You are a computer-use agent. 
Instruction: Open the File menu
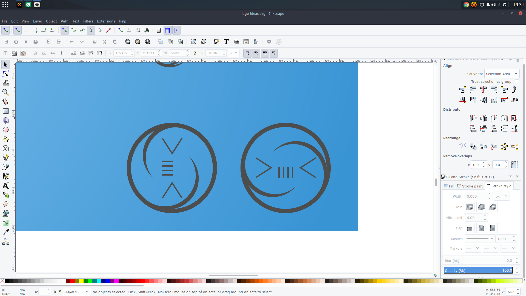point(5,21)
